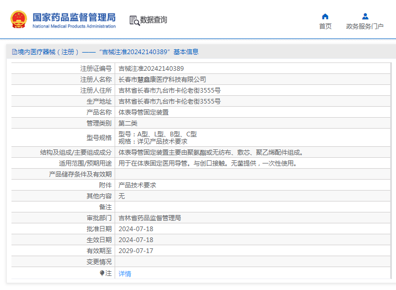Click the 型号规格 label

(x=99, y=138)
